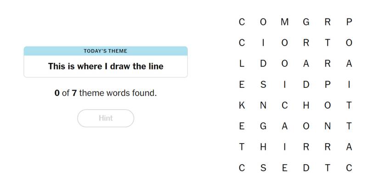
Task: Select the letter M in the grid
Action: click(284, 22)
